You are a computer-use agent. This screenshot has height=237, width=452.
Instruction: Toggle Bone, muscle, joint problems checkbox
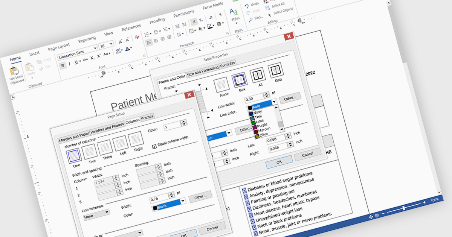pyautogui.click(x=256, y=233)
